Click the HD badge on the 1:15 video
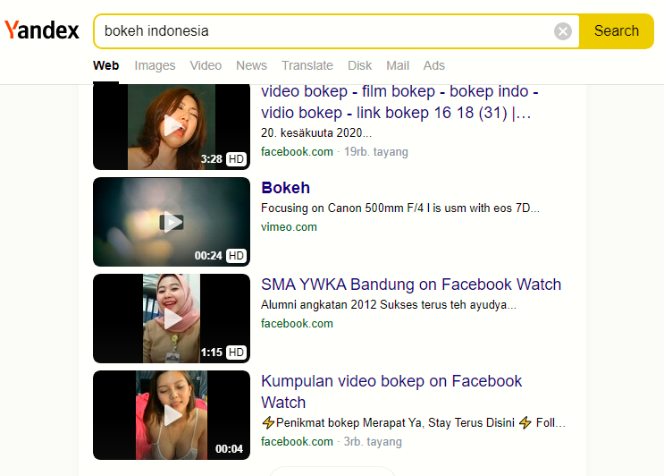This screenshot has width=664, height=476. point(236,353)
